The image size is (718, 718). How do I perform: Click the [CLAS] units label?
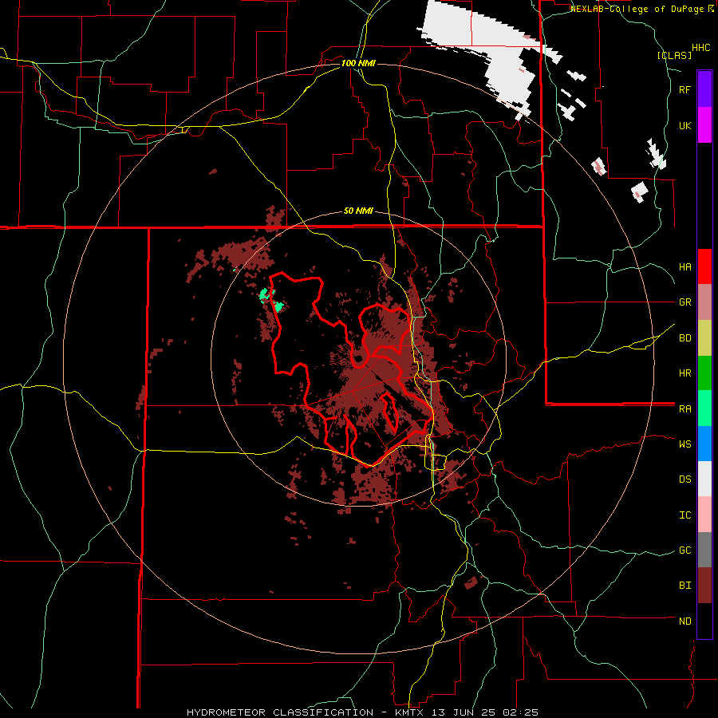[674, 56]
